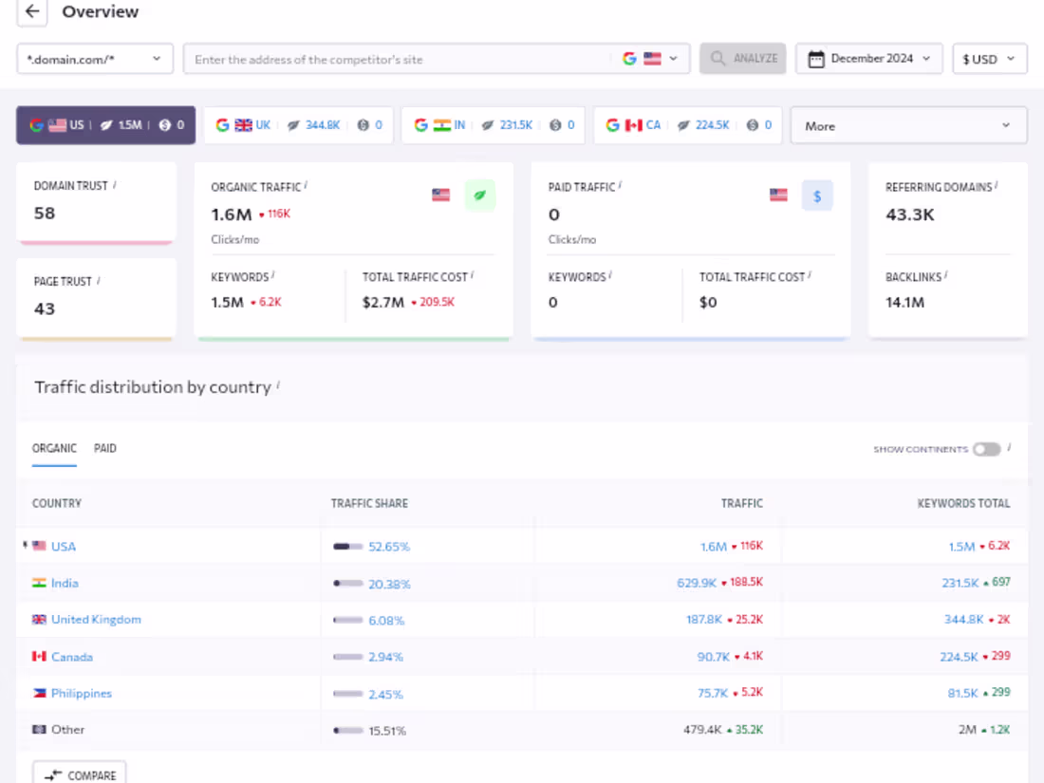This screenshot has width=1044, height=783.
Task: Click the Referring Domains info icon
Action: 997,187
